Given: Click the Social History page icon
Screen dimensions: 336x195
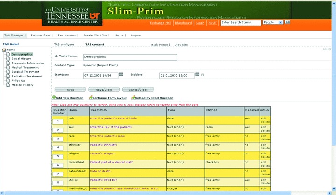Looking at the screenshot, I should pyautogui.click(x=8, y=59).
